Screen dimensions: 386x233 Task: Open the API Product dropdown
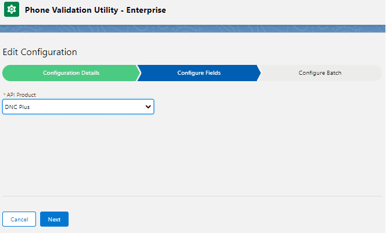78,107
